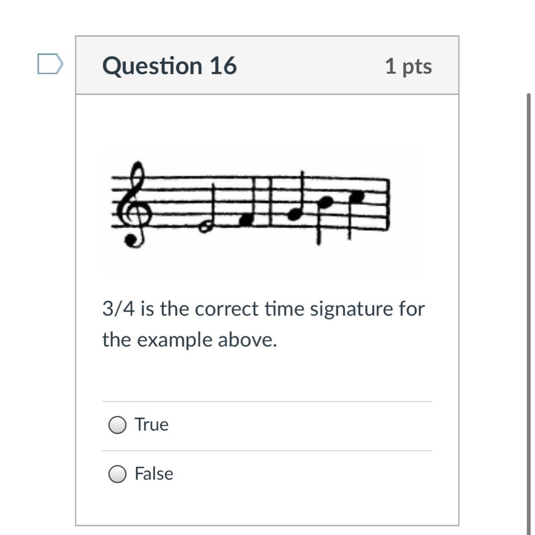Click the "True" answer label
The width and height of the screenshot is (535, 535).
(x=152, y=424)
